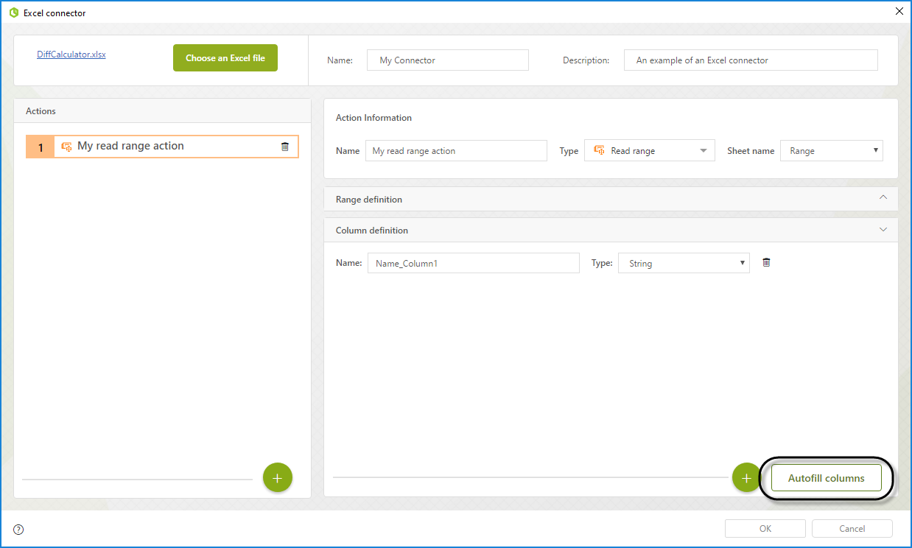Image resolution: width=912 pixels, height=548 pixels.
Task: Open the Sheet name dropdown
Action: coord(831,151)
